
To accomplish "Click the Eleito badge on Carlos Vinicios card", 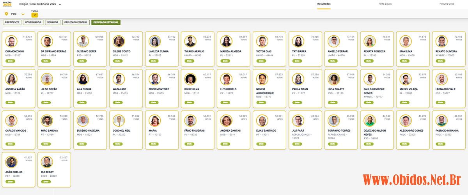I will coord(10,144).
